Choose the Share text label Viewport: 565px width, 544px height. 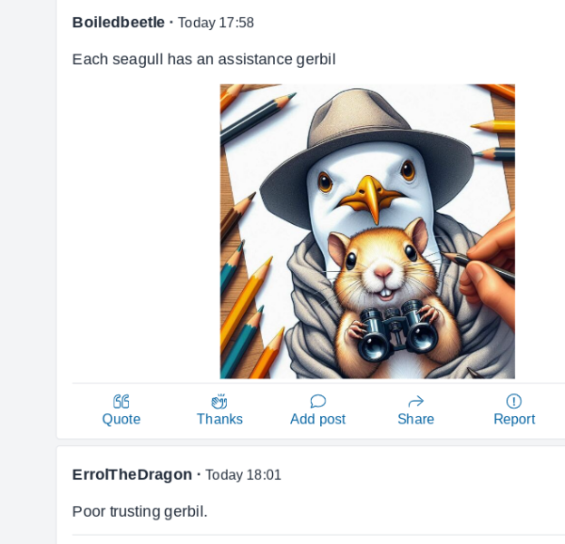tap(415, 419)
